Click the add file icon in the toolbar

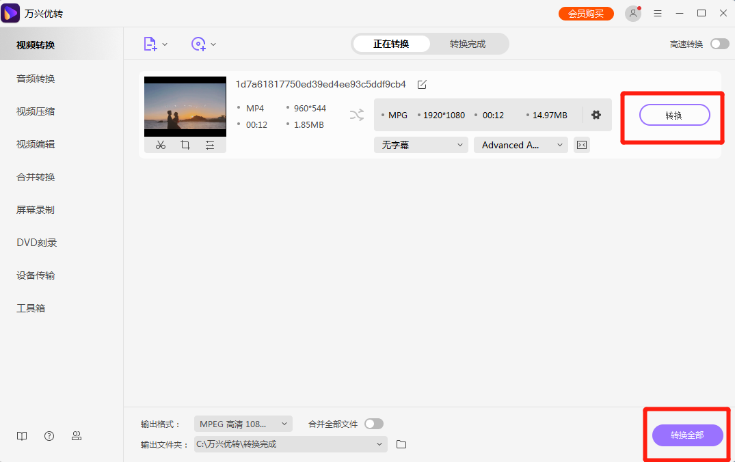click(x=150, y=44)
